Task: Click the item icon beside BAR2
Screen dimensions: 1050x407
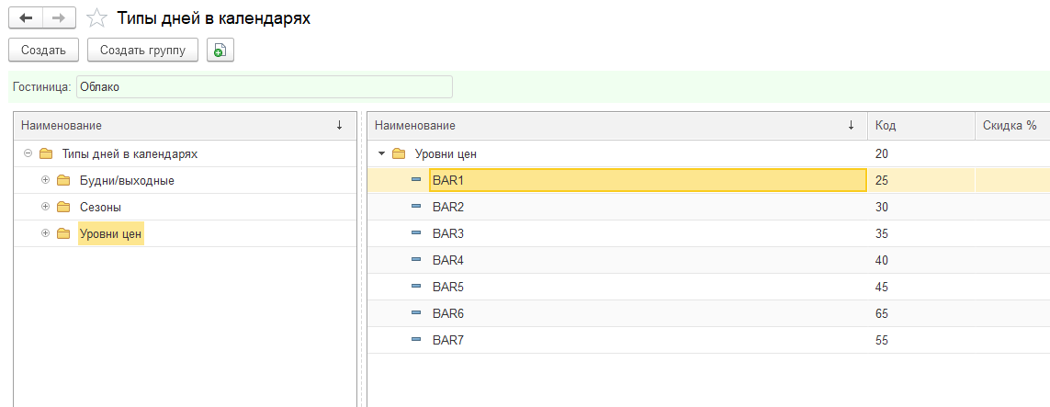Action: point(416,207)
